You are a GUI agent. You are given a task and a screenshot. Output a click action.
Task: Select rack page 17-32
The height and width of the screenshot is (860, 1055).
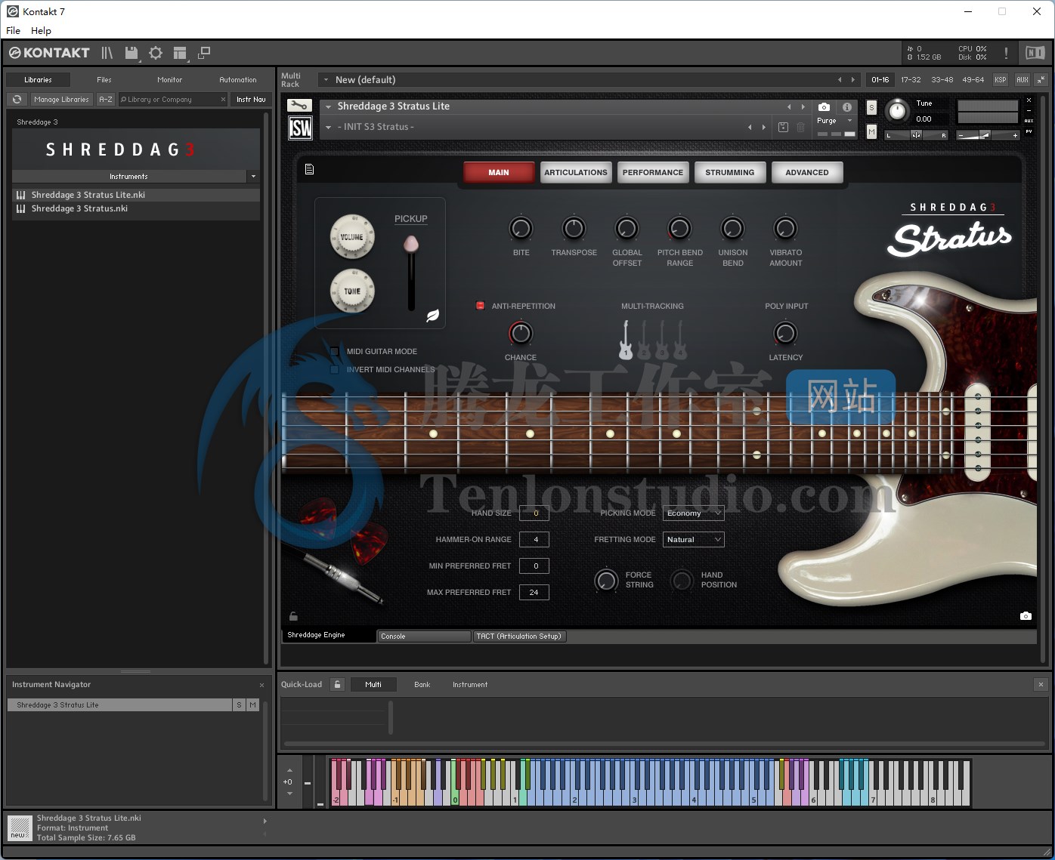click(911, 79)
